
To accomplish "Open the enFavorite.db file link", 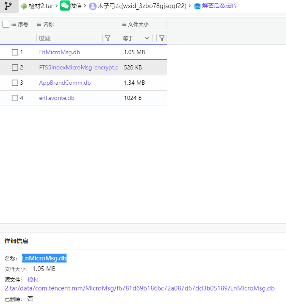I will point(57,98).
